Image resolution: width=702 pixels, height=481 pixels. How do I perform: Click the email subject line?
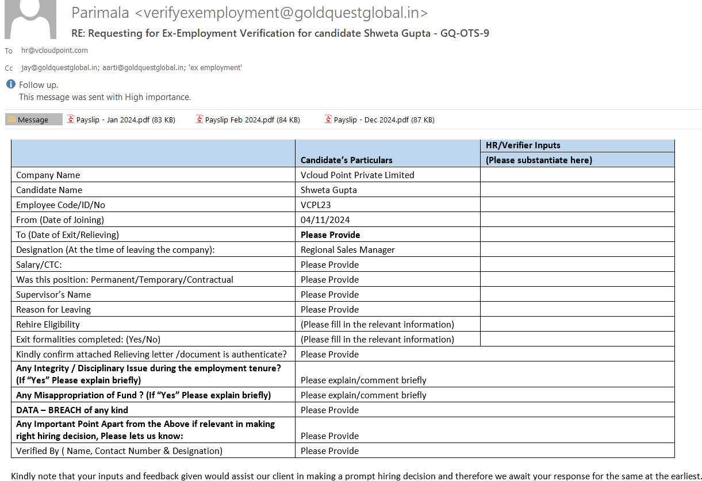click(280, 33)
